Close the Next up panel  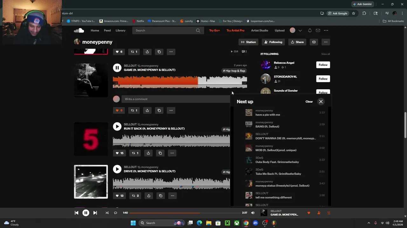pyautogui.click(x=321, y=102)
